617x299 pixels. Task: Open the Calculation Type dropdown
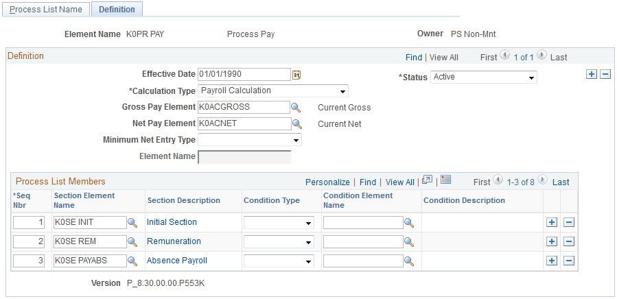[273, 91]
